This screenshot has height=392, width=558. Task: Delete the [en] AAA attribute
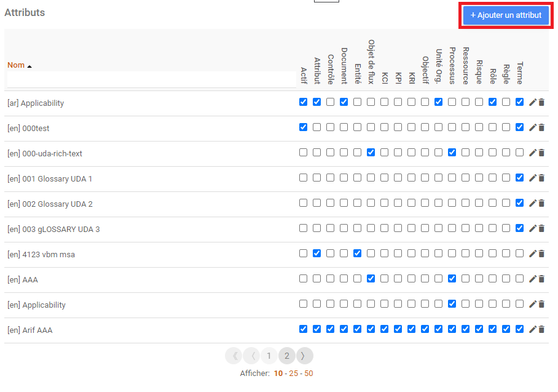pos(541,279)
